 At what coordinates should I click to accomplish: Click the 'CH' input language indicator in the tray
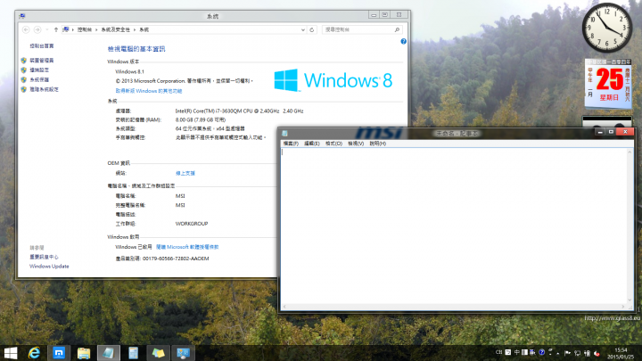pyautogui.click(x=498, y=352)
